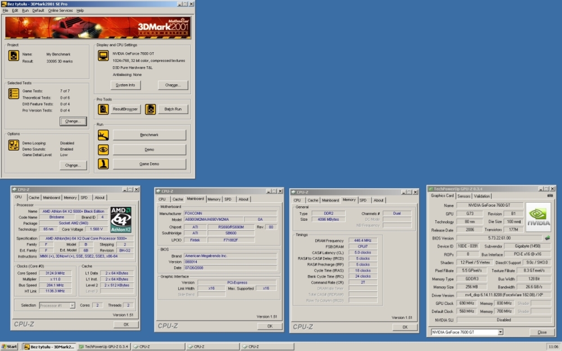Open About tab in CPU-Z processor window
This screenshot has width=562, height=351.
pyautogui.click(x=99, y=198)
